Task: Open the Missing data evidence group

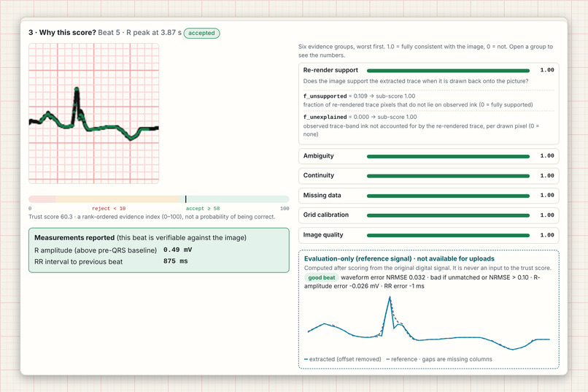Action: tap(429, 196)
